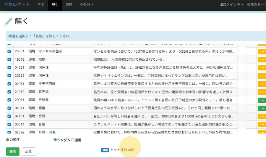Click the 合格ロケット brand logo
The image size is (266, 158).
(x=17, y=5)
